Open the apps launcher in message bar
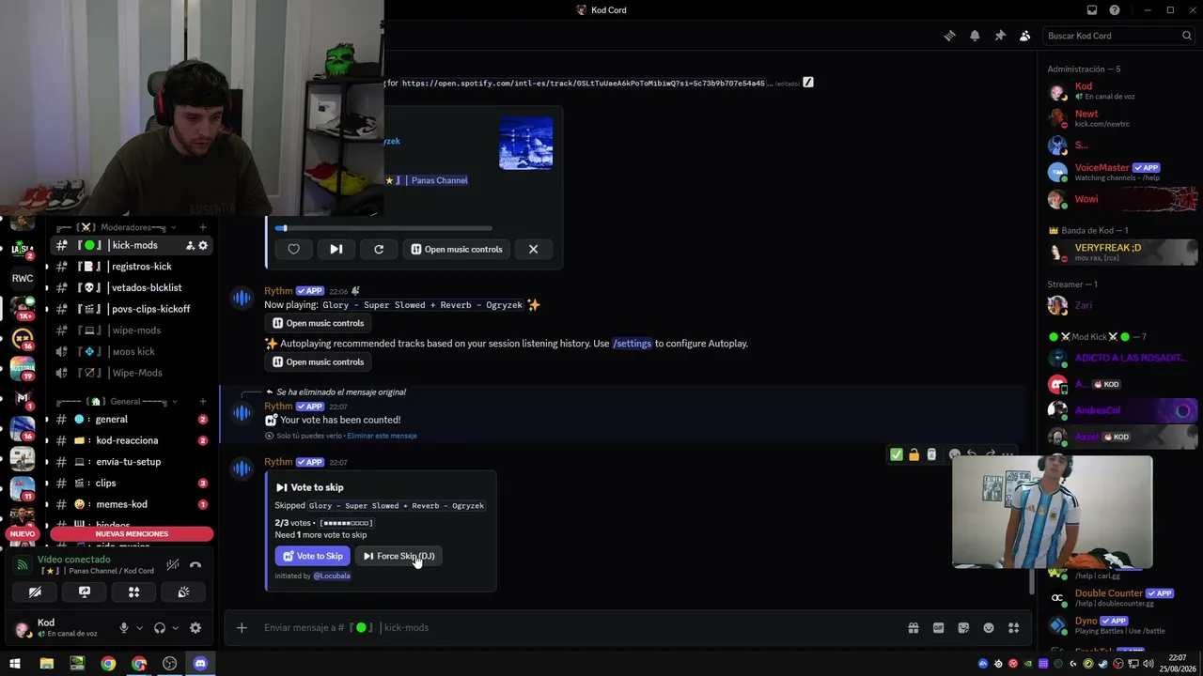 (x=1013, y=627)
